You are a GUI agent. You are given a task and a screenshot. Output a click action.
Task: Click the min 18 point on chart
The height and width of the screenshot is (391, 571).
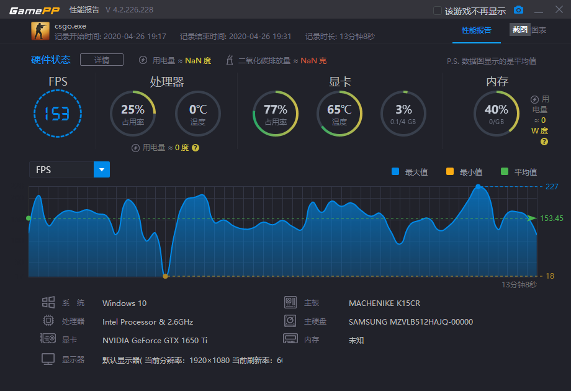pyautogui.click(x=165, y=276)
